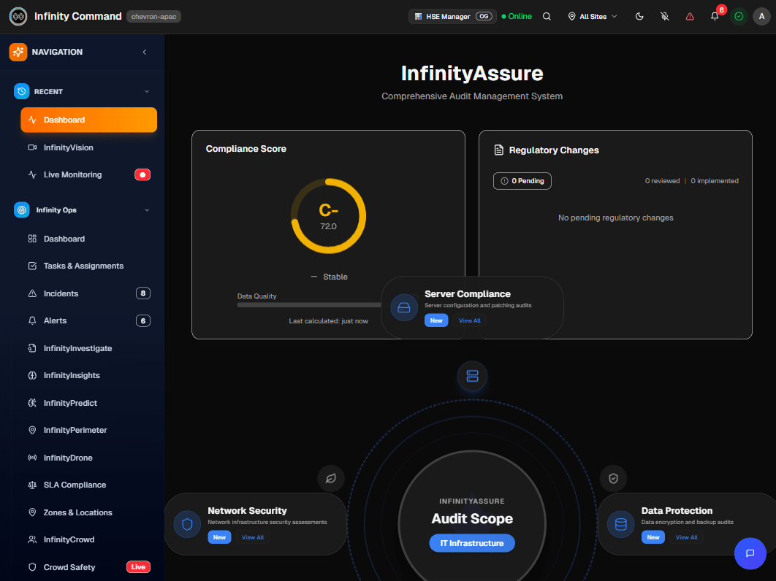Screen dimensions: 776x581
Task: Click the Alerts bell icon in sidebar
Action: (x=32, y=321)
